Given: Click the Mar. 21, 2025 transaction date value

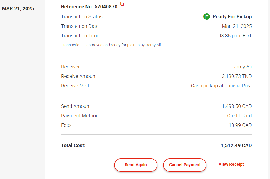Looking at the screenshot, I should click(237, 26).
